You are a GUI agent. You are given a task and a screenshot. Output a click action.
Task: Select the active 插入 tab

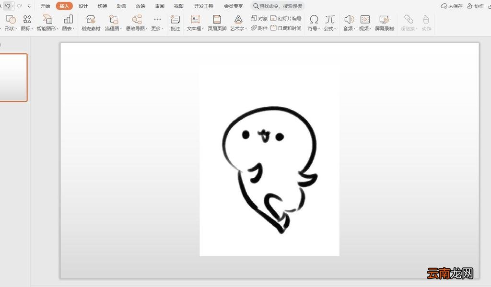pos(64,6)
